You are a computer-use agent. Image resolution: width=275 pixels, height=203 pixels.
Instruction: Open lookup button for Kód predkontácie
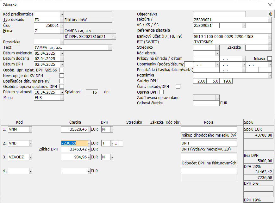(x=62, y=14)
